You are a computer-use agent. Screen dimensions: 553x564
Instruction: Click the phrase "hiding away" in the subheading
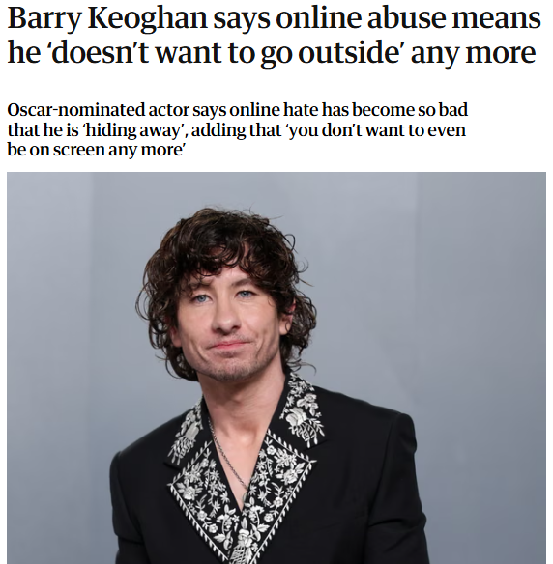pyautogui.click(x=133, y=129)
